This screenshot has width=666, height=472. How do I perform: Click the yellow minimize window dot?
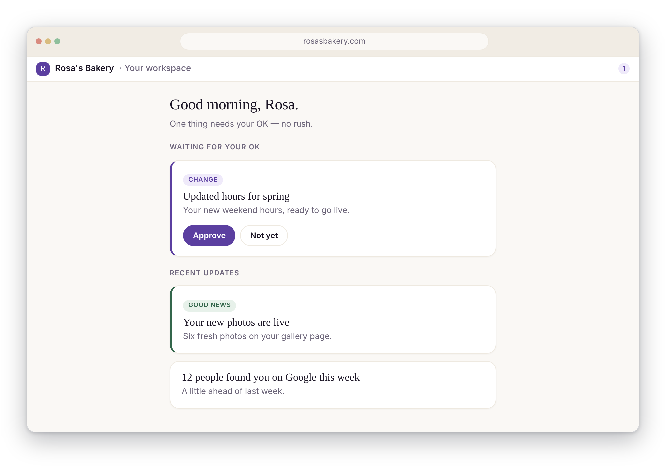pyautogui.click(x=48, y=41)
